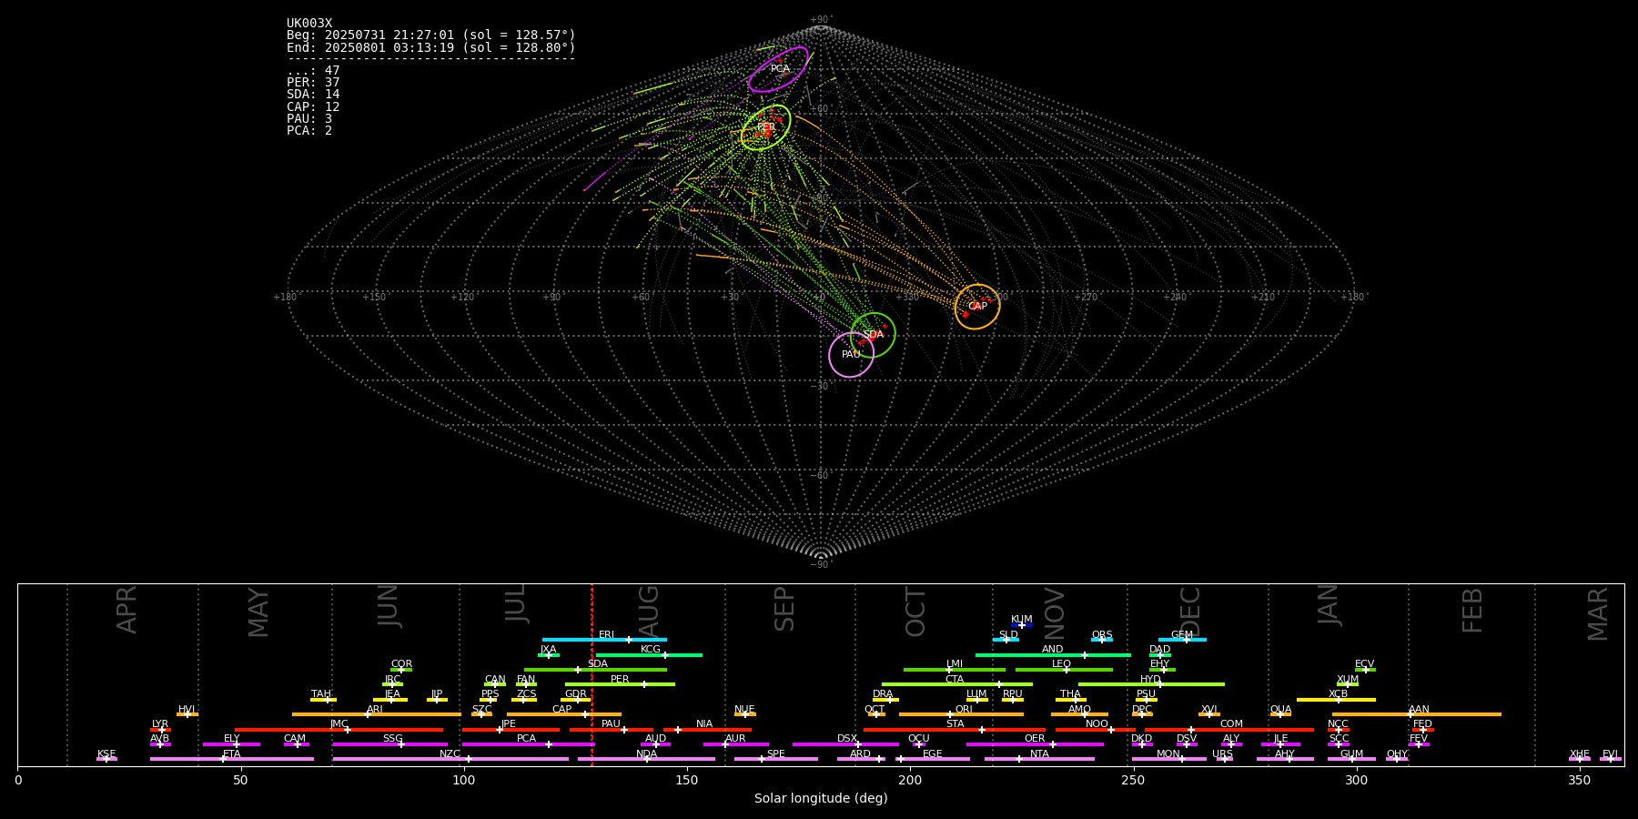This screenshot has height=819, width=1638.
Task: Click the AAN shower bar
Action: pyautogui.click(x=1417, y=714)
